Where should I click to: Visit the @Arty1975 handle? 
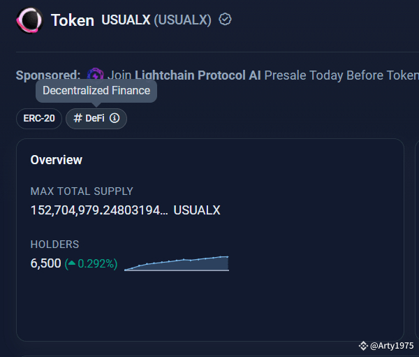tap(392, 346)
